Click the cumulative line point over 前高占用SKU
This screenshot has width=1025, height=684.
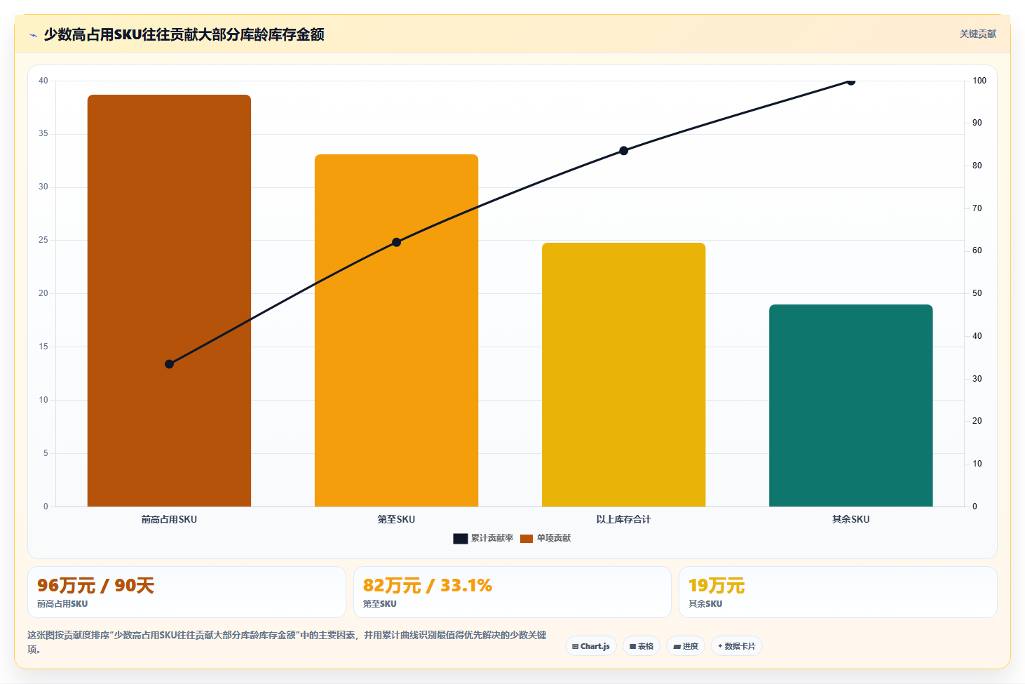pos(169,364)
